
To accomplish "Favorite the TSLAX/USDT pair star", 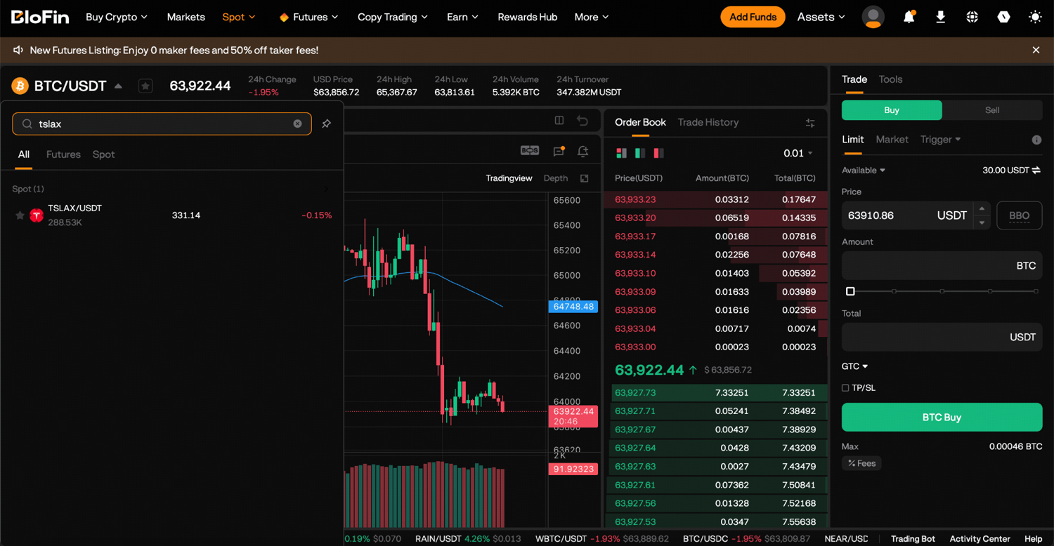I will tap(20, 215).
